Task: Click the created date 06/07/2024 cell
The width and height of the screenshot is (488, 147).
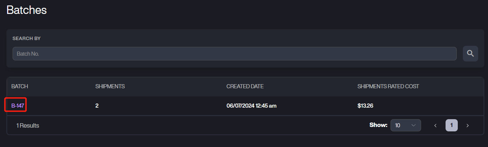Action: coord(251,106)
